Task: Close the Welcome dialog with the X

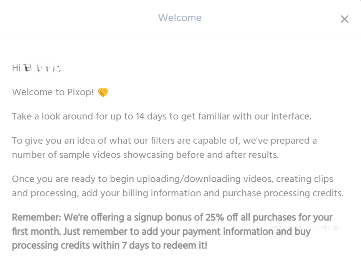Action: (x=344, y=19)
